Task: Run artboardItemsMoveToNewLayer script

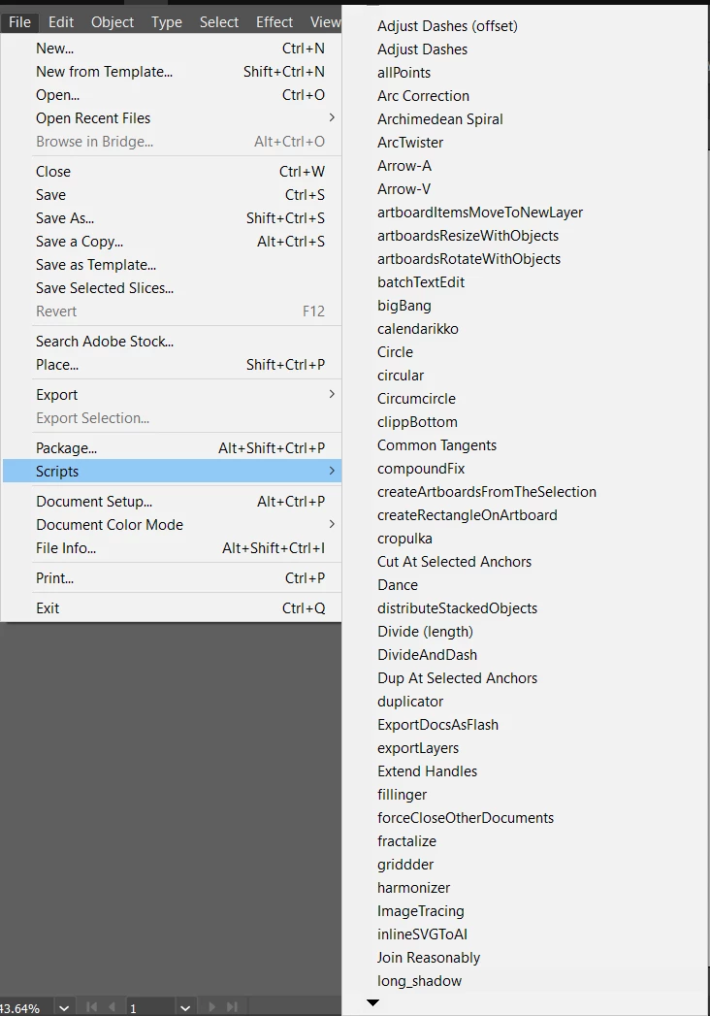Action: [480, 213]
